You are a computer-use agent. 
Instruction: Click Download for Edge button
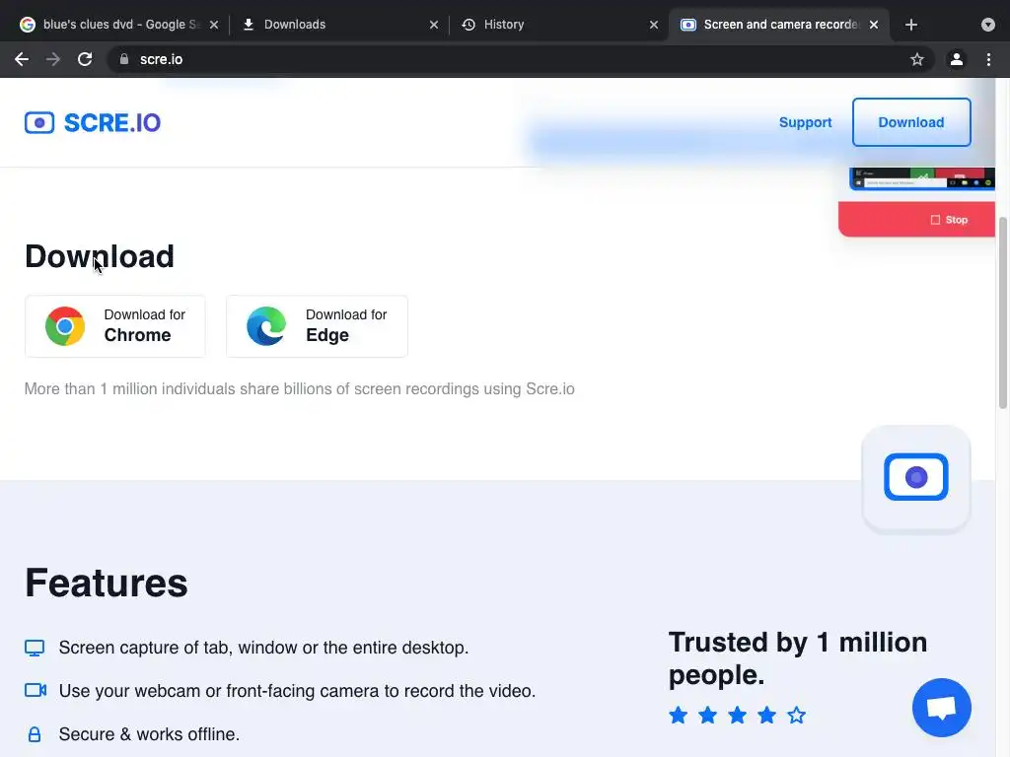[x=317, y=326]
